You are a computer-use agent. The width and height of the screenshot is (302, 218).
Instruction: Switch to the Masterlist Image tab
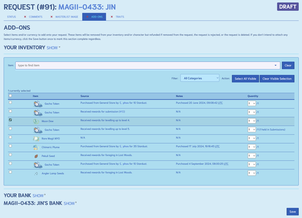pos(65,17)
